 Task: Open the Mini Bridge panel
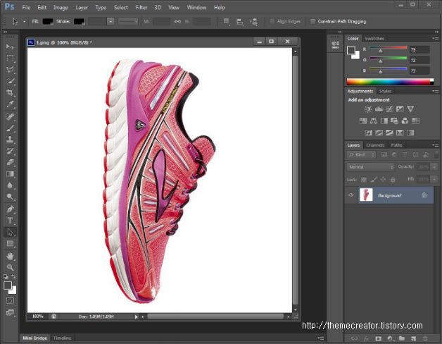pyautogui.click(x=35, y=338)
